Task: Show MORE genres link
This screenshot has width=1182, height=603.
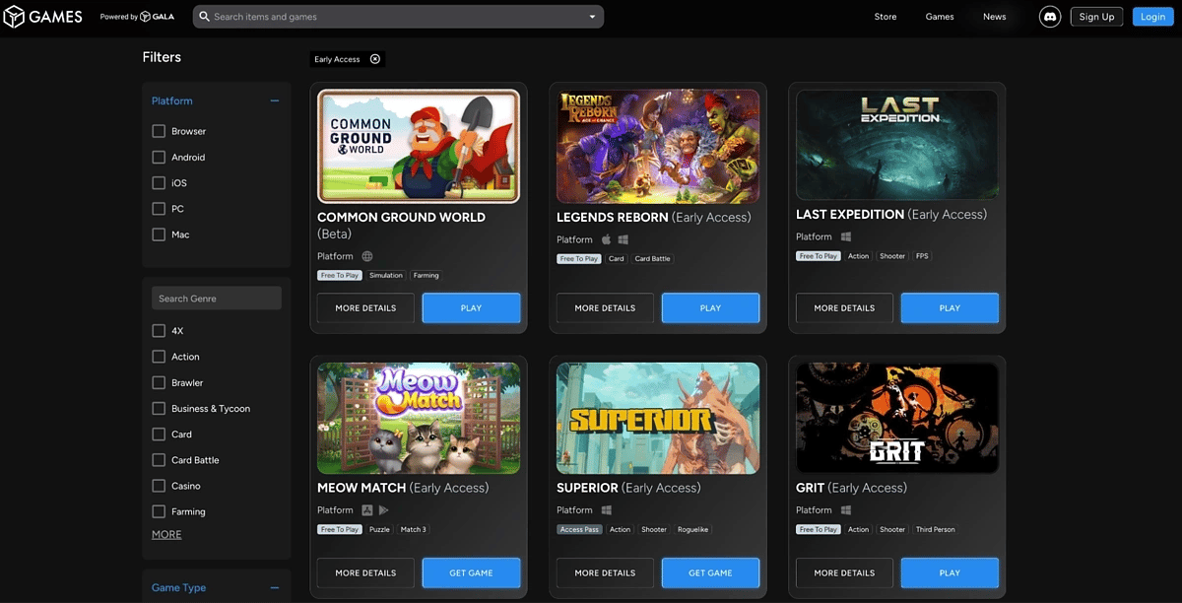Action: coord(166,535)
